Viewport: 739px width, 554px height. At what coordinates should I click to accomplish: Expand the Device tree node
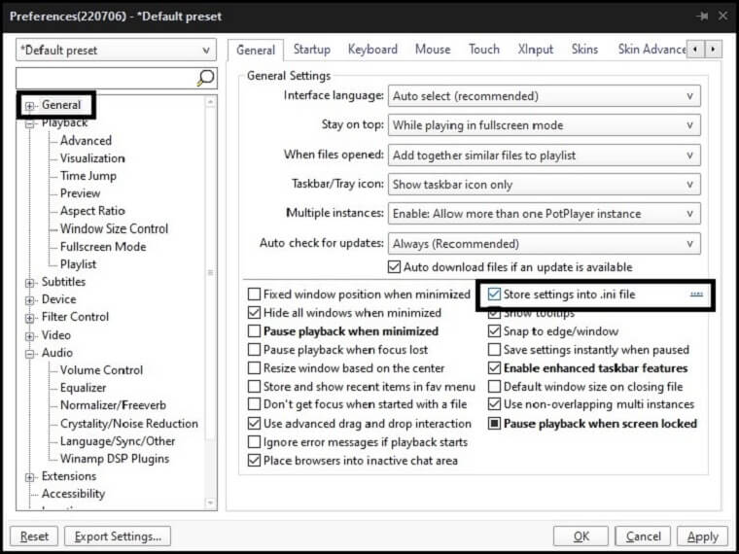[x=30, y=300]
